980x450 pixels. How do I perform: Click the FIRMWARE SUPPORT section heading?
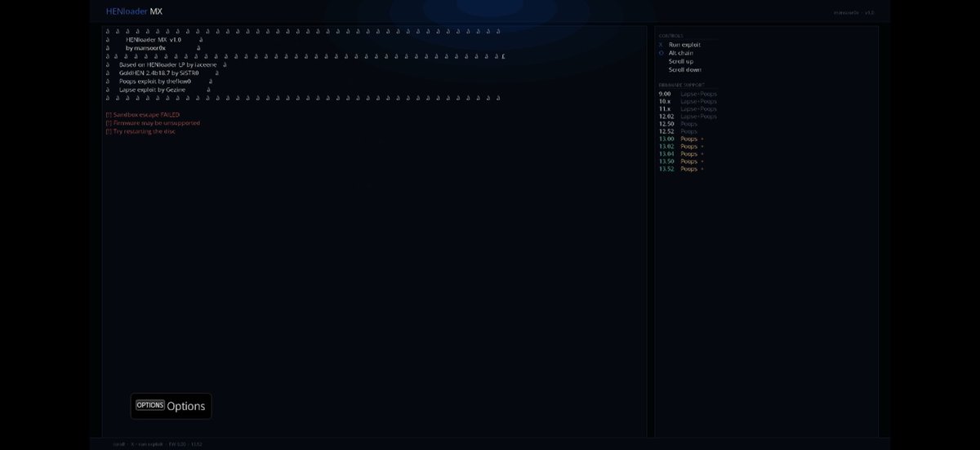[x=681, y=85]
